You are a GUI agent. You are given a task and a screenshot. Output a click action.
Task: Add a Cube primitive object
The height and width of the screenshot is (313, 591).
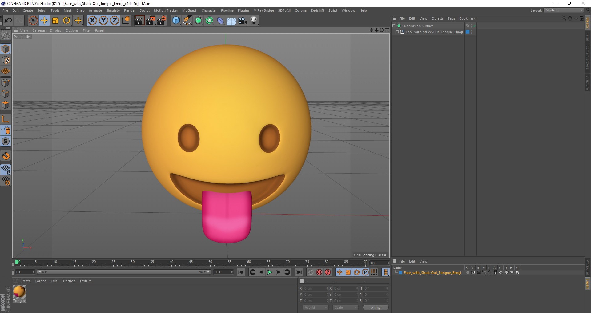coord(176,21)
